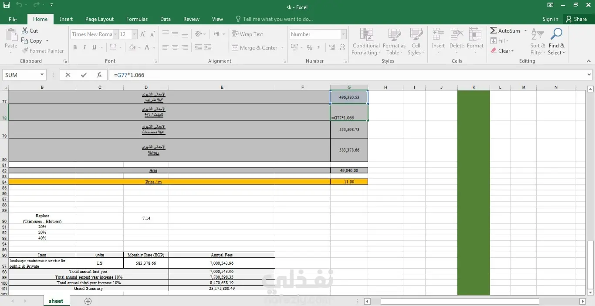This screenshot has height=306, width=595.
Task: Click the Orientation text angle icon
Action: click(198, 34)
